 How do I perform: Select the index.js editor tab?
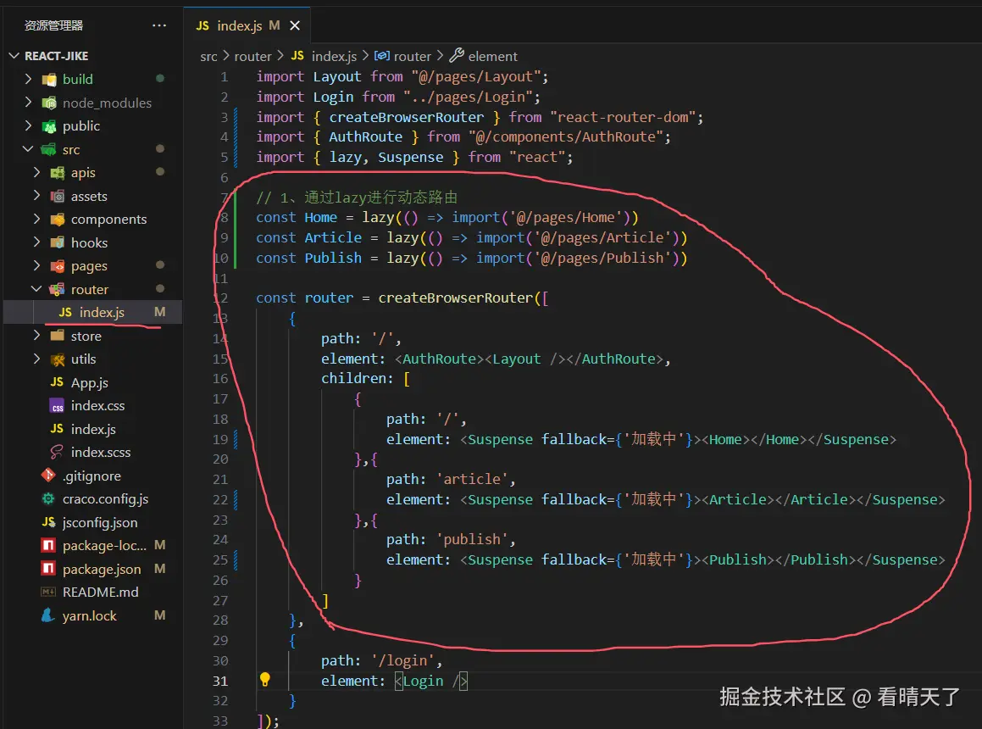(x=247, y=25)
